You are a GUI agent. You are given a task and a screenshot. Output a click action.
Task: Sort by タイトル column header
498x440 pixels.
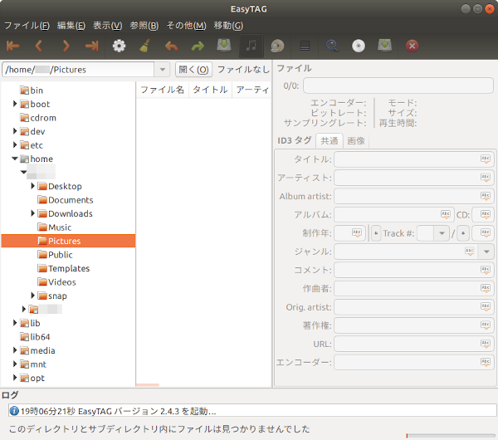[210, 90]
